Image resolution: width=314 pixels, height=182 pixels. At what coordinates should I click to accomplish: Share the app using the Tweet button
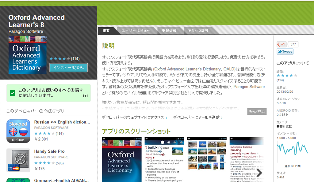pos(285,52)
